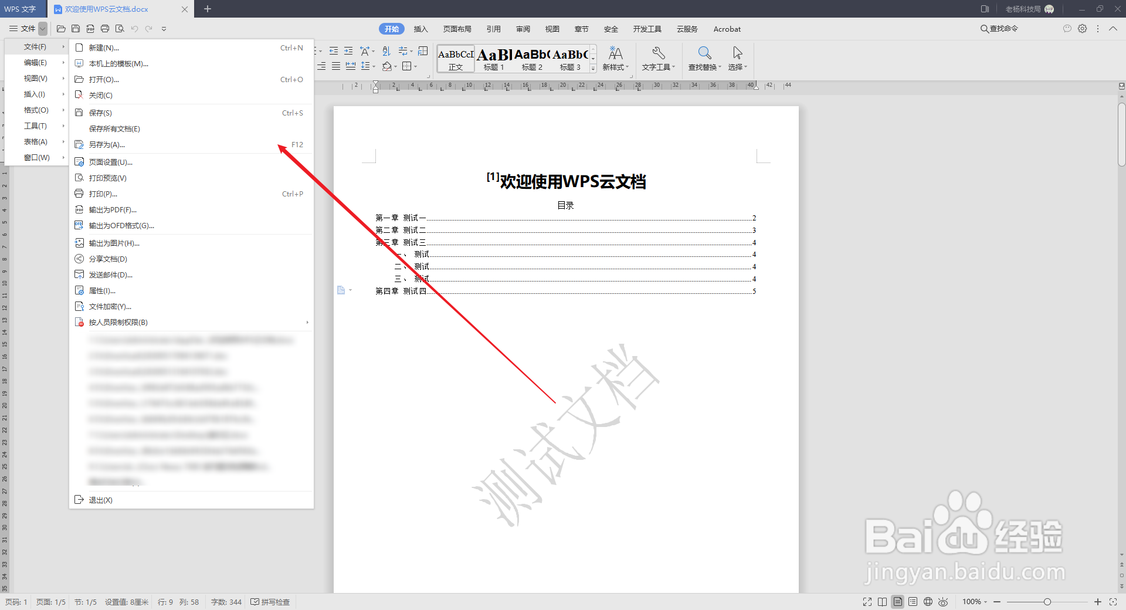Click the Undo icon
1126x610 pixels.
pyautogui.click(x=134, y=28)
